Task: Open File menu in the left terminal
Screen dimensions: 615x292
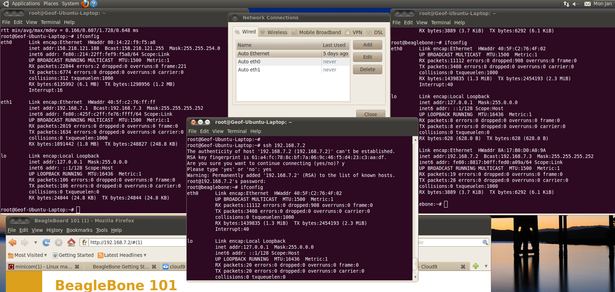Action: click(x=6, y=22)
